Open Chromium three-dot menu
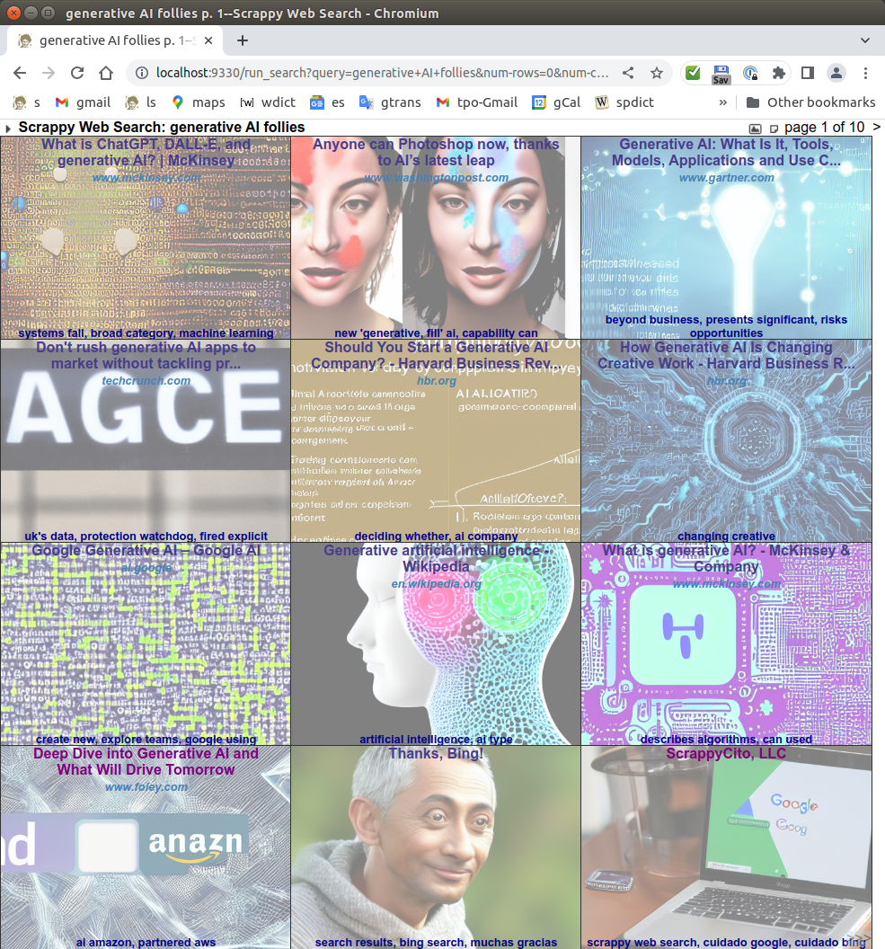The width and height of the screenshot is (885, 949). pos(865,73)
